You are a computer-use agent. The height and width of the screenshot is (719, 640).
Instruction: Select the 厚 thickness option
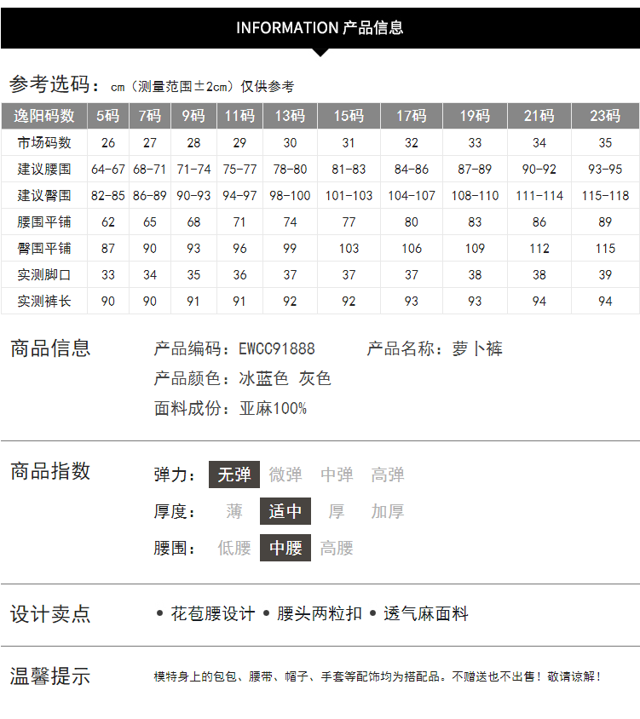click(x=337, y=511)
